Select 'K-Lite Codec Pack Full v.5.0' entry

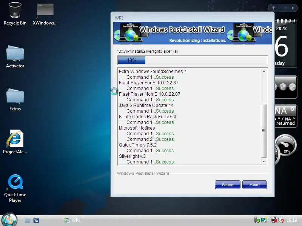click(147, 117)
